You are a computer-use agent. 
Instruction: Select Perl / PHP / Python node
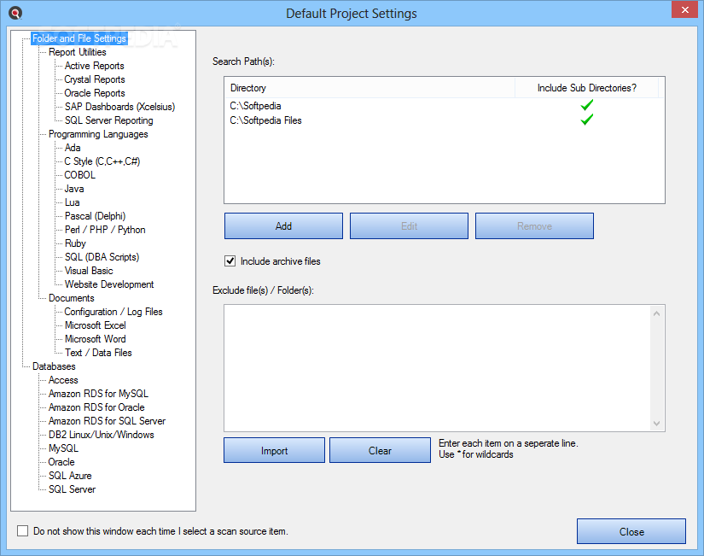105,230
